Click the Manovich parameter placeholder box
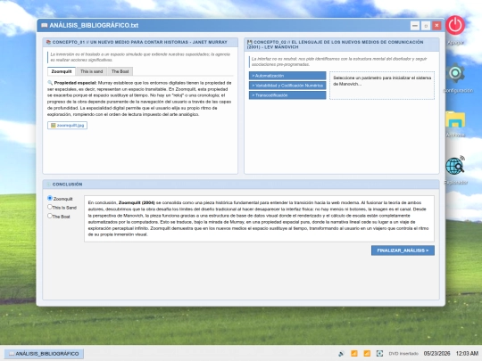Viewport: 482px width, 361px height. coord(382,86)
